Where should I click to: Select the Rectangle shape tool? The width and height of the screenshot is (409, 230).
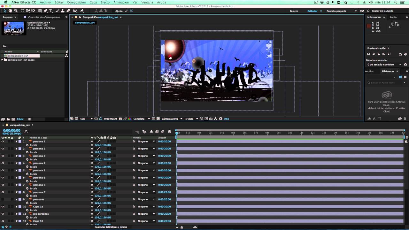point(40,11)
